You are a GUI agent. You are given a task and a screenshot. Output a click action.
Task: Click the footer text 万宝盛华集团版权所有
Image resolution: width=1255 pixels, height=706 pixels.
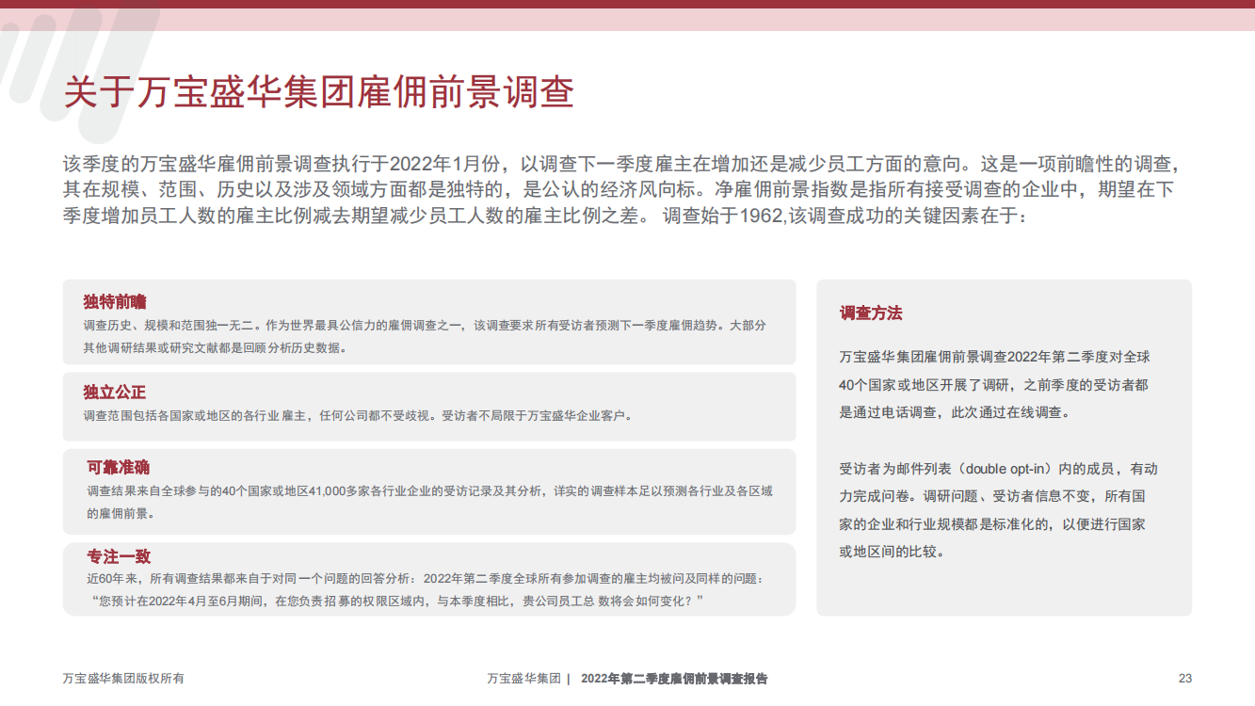123,678
